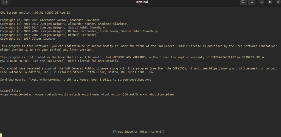Image resolution: width=281 pixels, height=137 pixels.
Task: Click the blinking block cursor
Action: point(1,135)
